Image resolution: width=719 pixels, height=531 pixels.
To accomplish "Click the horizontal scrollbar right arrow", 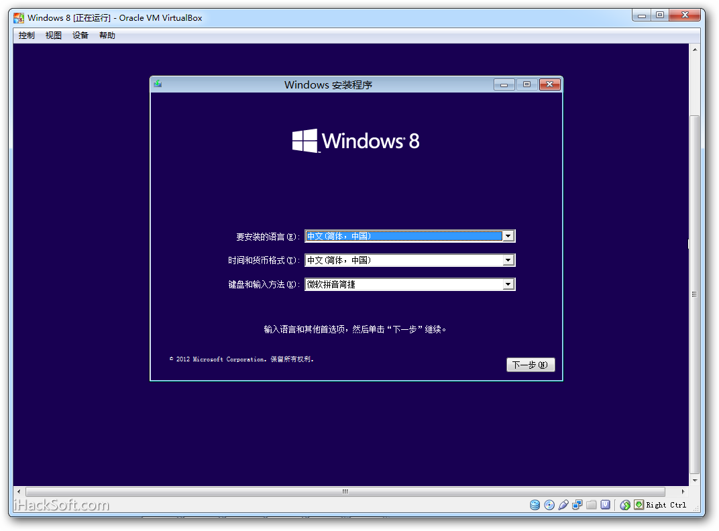I will [x=683, y=491].
